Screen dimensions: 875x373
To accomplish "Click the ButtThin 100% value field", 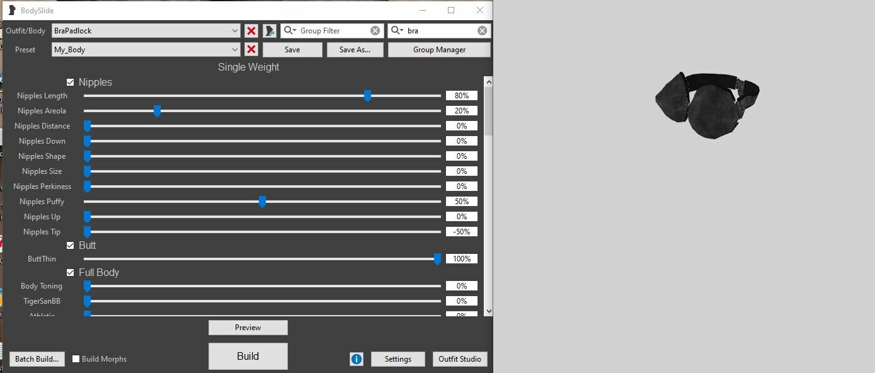I will click(x=462, y=259).
